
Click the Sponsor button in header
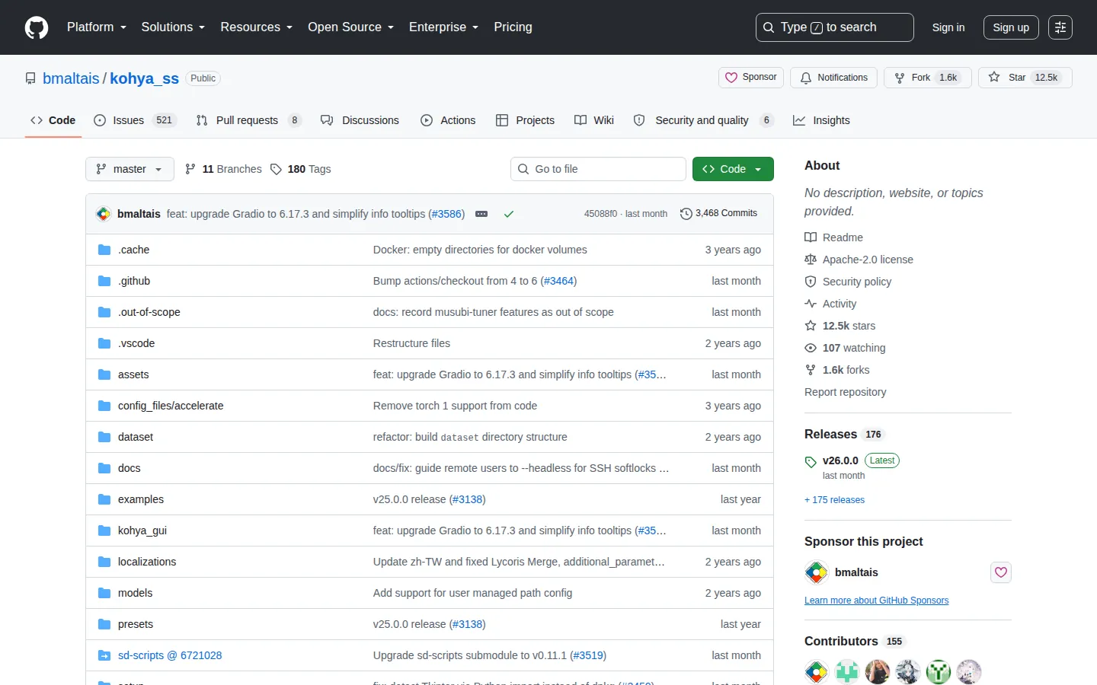click(751, 78)
